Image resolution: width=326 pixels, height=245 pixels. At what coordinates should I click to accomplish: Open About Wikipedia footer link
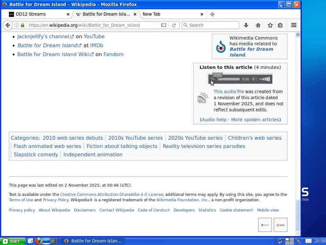[54, 210]
